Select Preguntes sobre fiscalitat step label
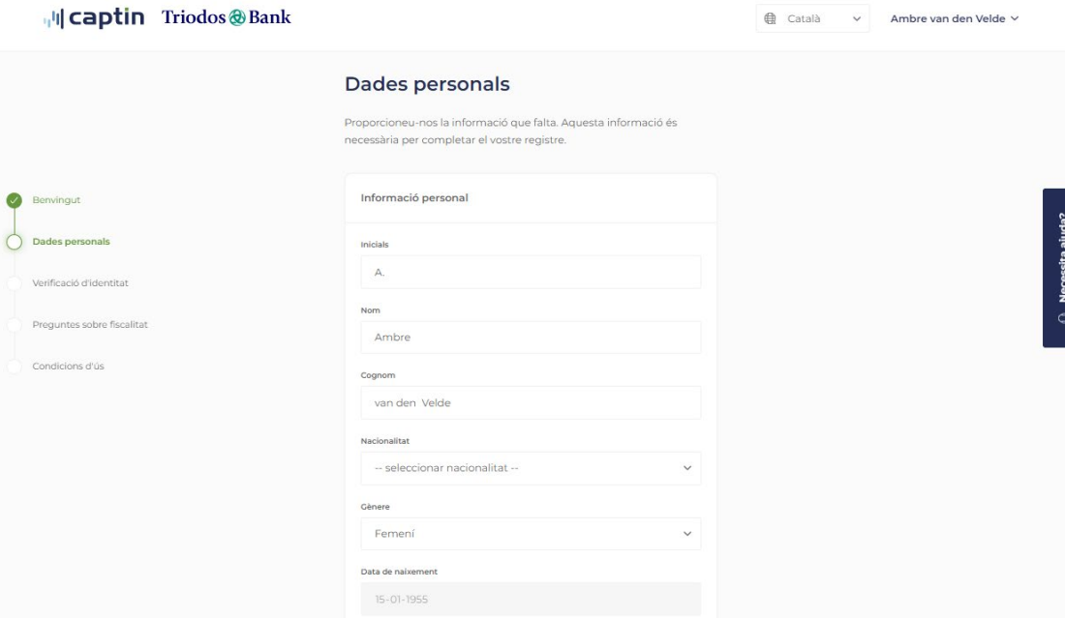Viewport: 1065px width, 618px height. coord(90,324)
